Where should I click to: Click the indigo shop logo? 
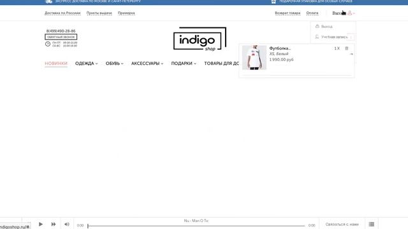[x=200, y=39]
